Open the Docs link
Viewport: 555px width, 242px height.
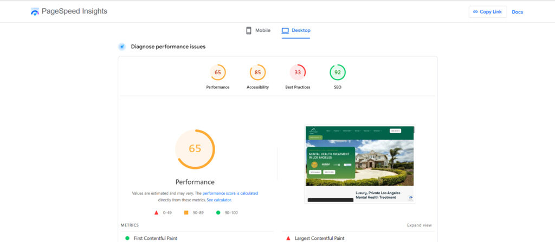[x=517, y=12]
